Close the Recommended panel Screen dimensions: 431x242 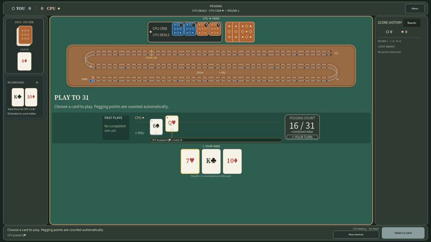click(x=37, y=82)
